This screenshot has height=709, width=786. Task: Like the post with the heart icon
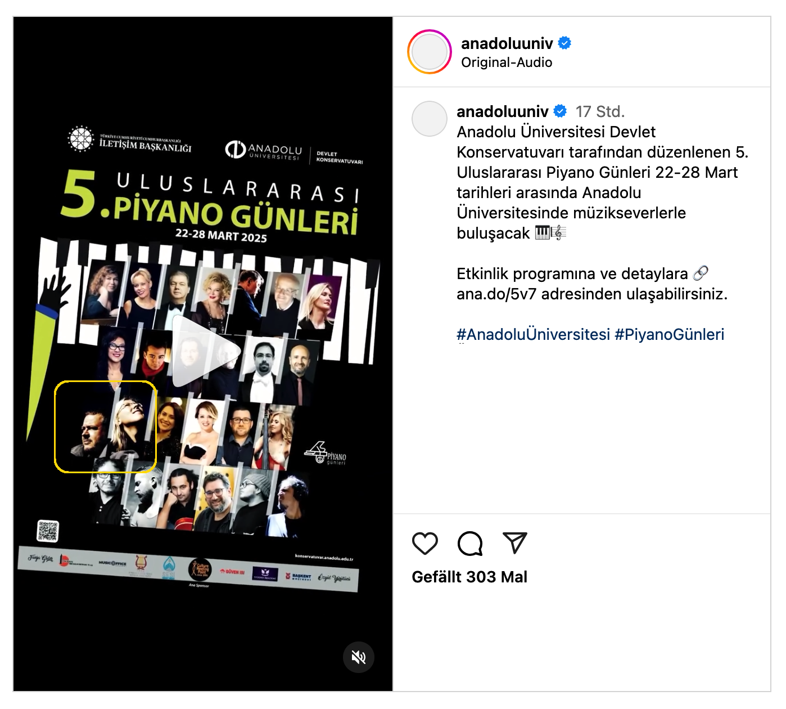tap(425, 543)
